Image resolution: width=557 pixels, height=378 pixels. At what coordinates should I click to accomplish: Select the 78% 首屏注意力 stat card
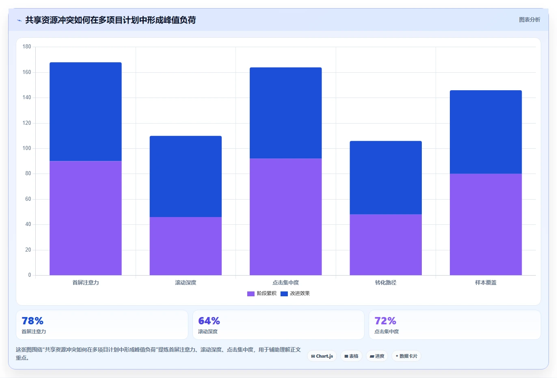click(x=102, y=325)
